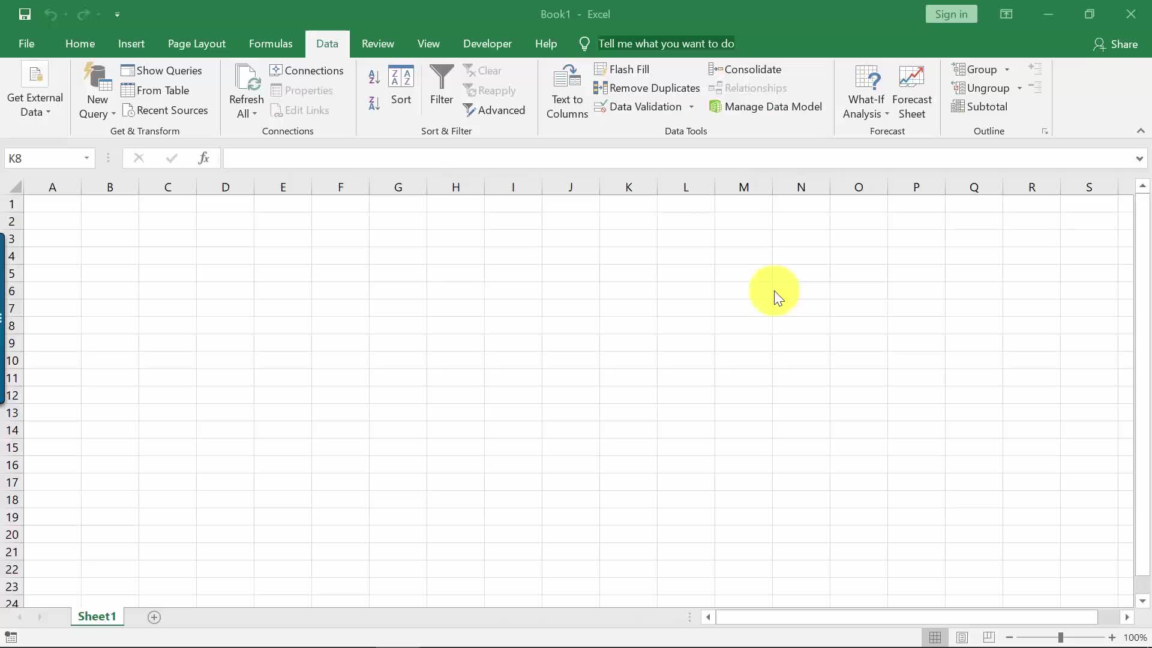This screenshot has height=648, width=1152.
Task: Expand the formula bar chevron
Action: coord(1139,158)
